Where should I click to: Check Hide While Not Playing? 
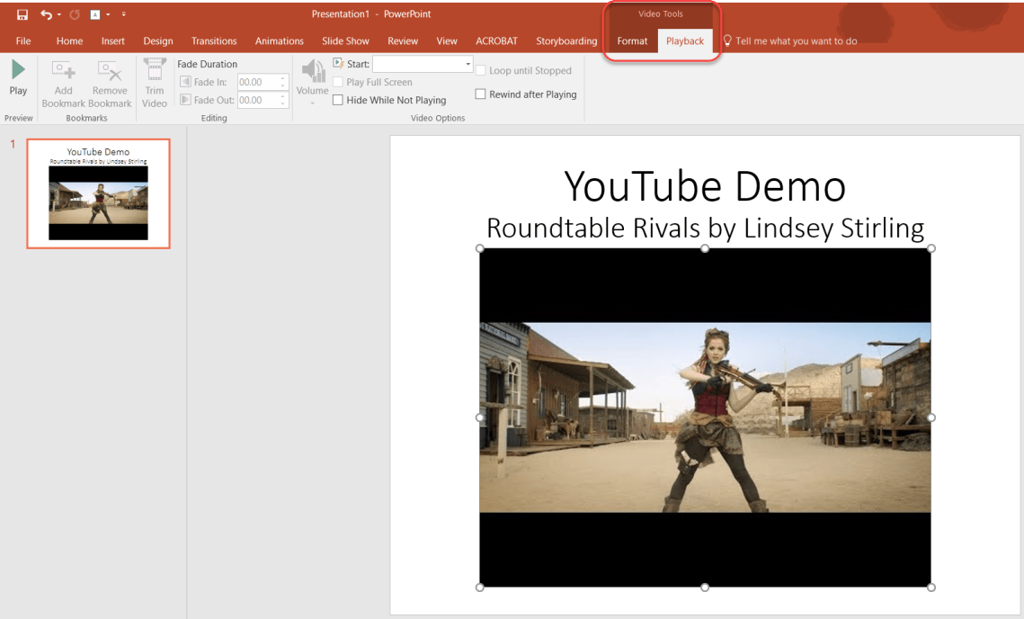337,100
